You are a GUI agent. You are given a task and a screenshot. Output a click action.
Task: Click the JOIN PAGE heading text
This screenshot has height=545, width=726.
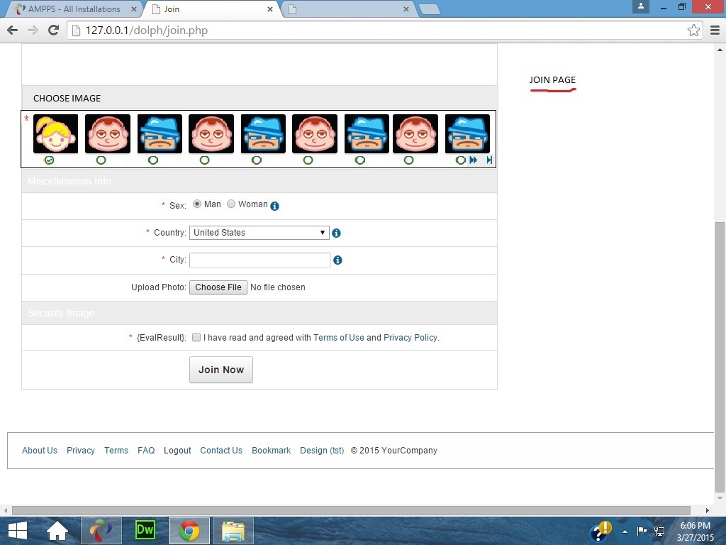(x=552, y=79)
